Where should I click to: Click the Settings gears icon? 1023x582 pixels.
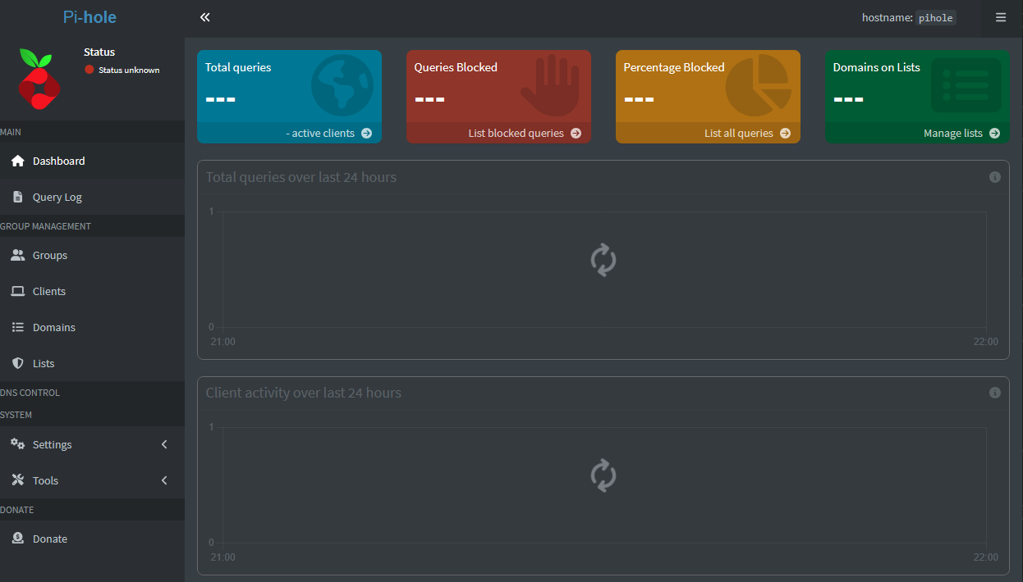(x=18, y=444)
